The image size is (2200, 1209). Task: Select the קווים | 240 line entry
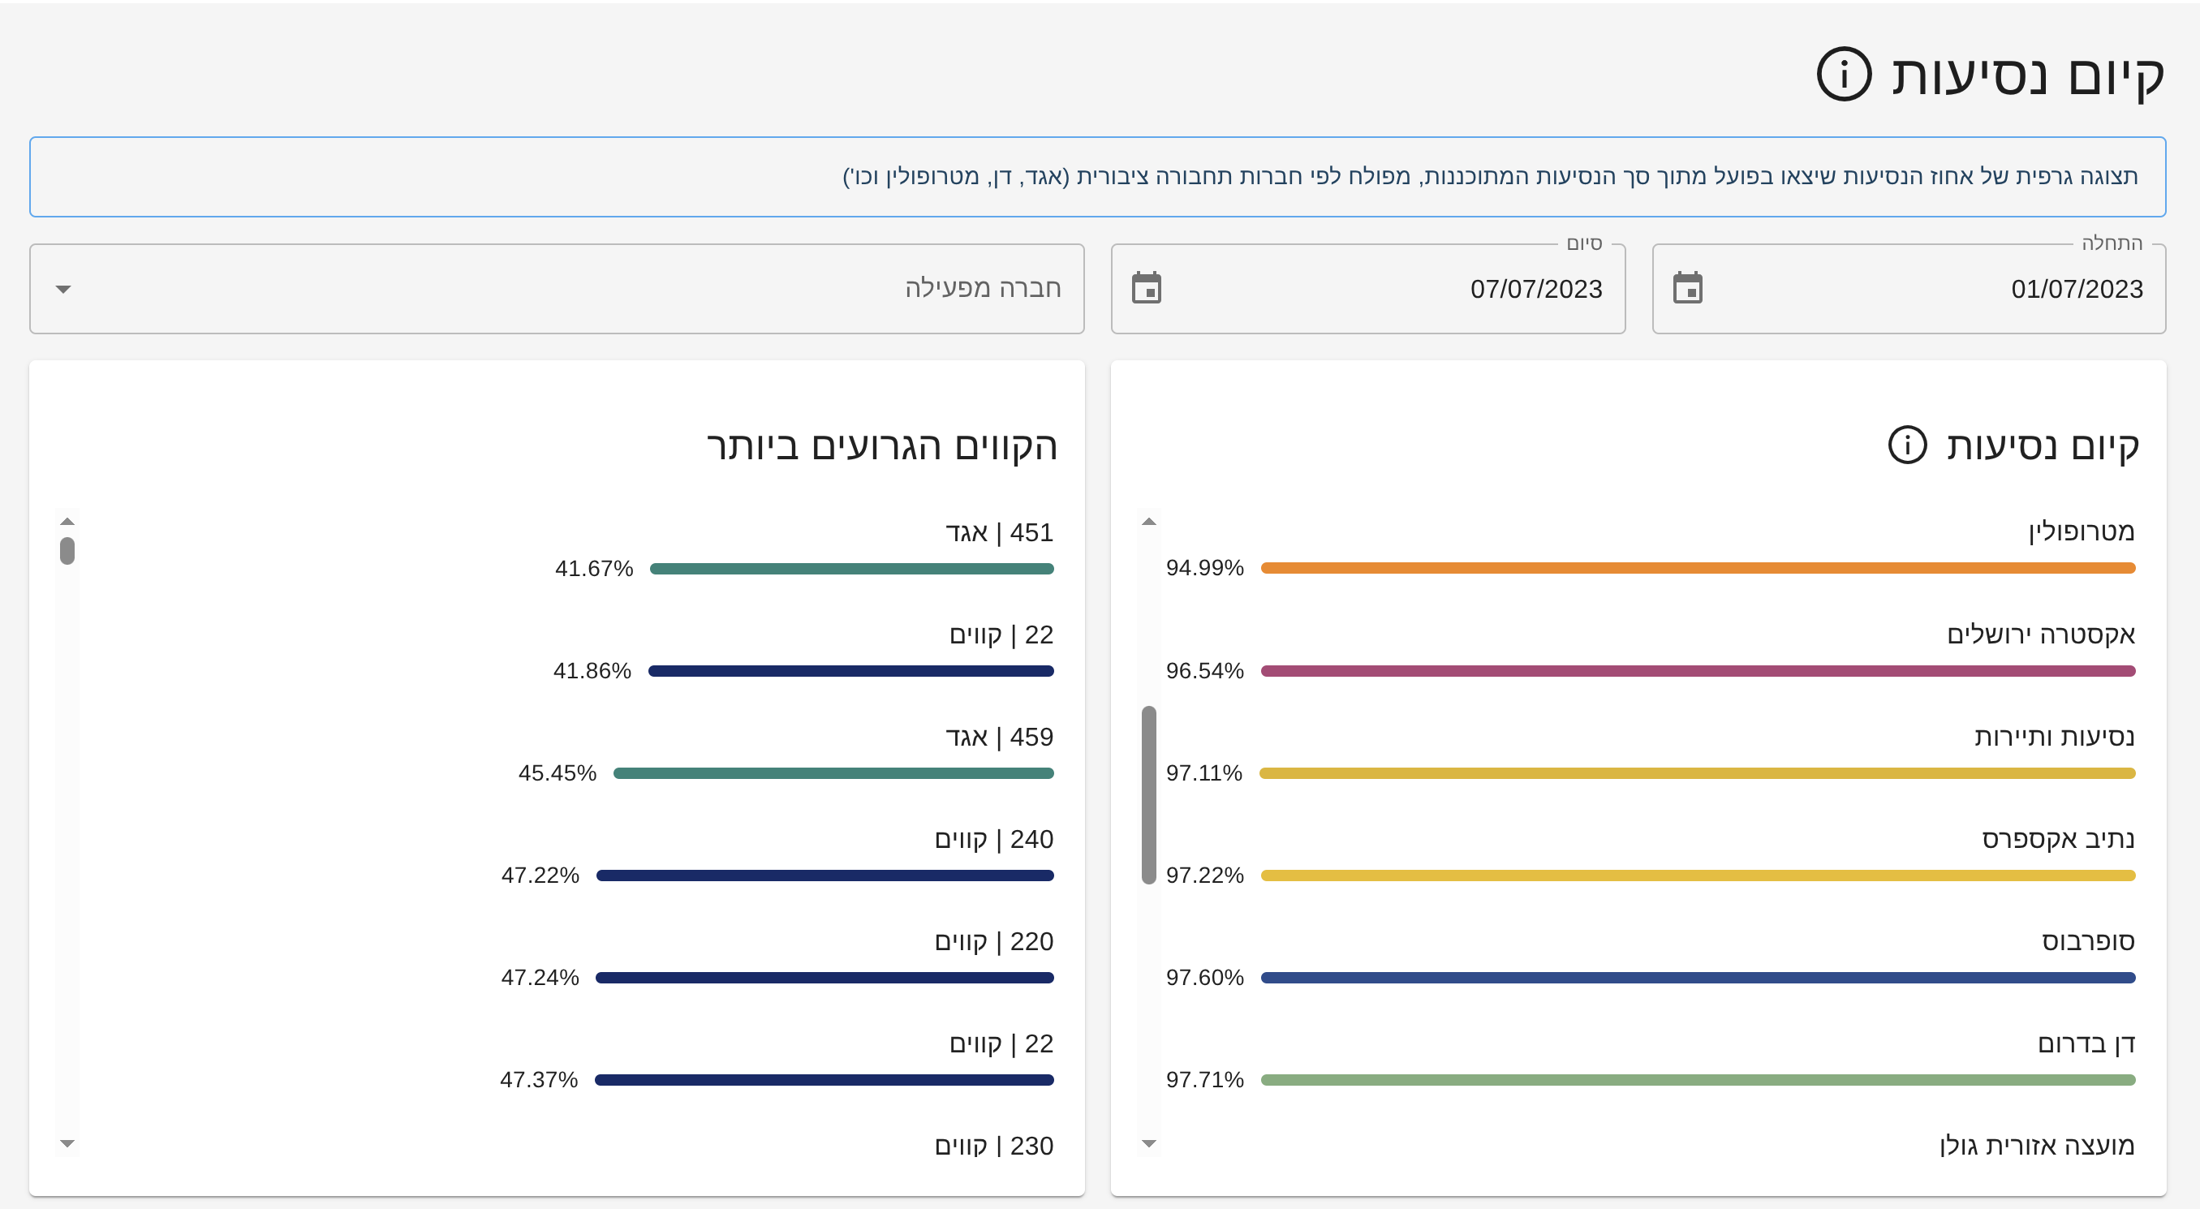click(x=993, y=839)
